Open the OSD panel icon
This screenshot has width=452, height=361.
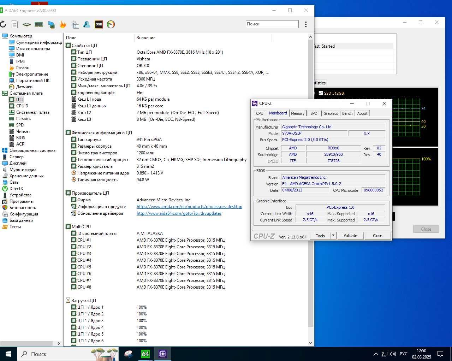99,24
